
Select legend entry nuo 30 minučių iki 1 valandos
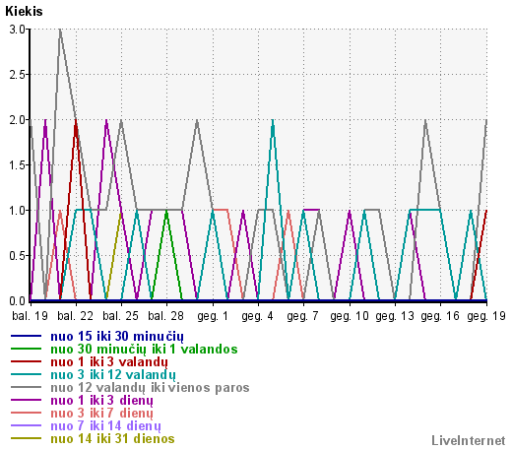144,349
